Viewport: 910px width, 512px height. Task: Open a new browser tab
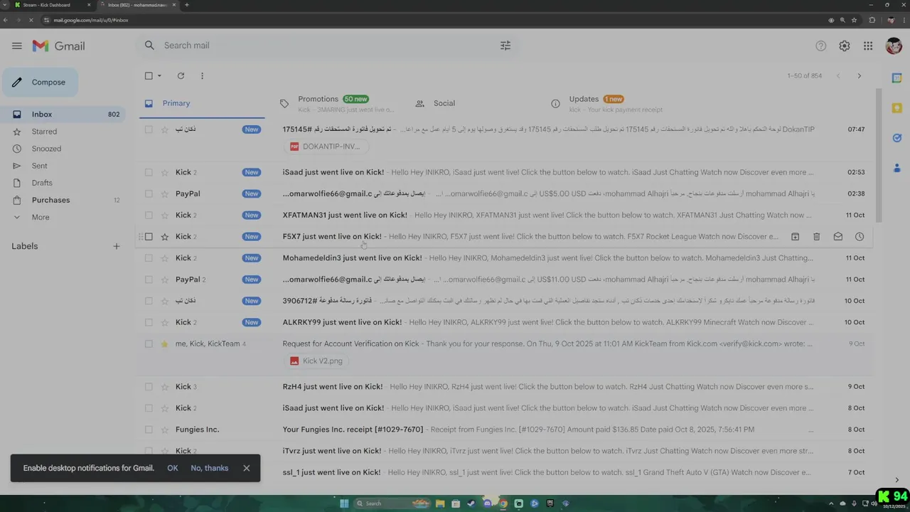(187, 5)
